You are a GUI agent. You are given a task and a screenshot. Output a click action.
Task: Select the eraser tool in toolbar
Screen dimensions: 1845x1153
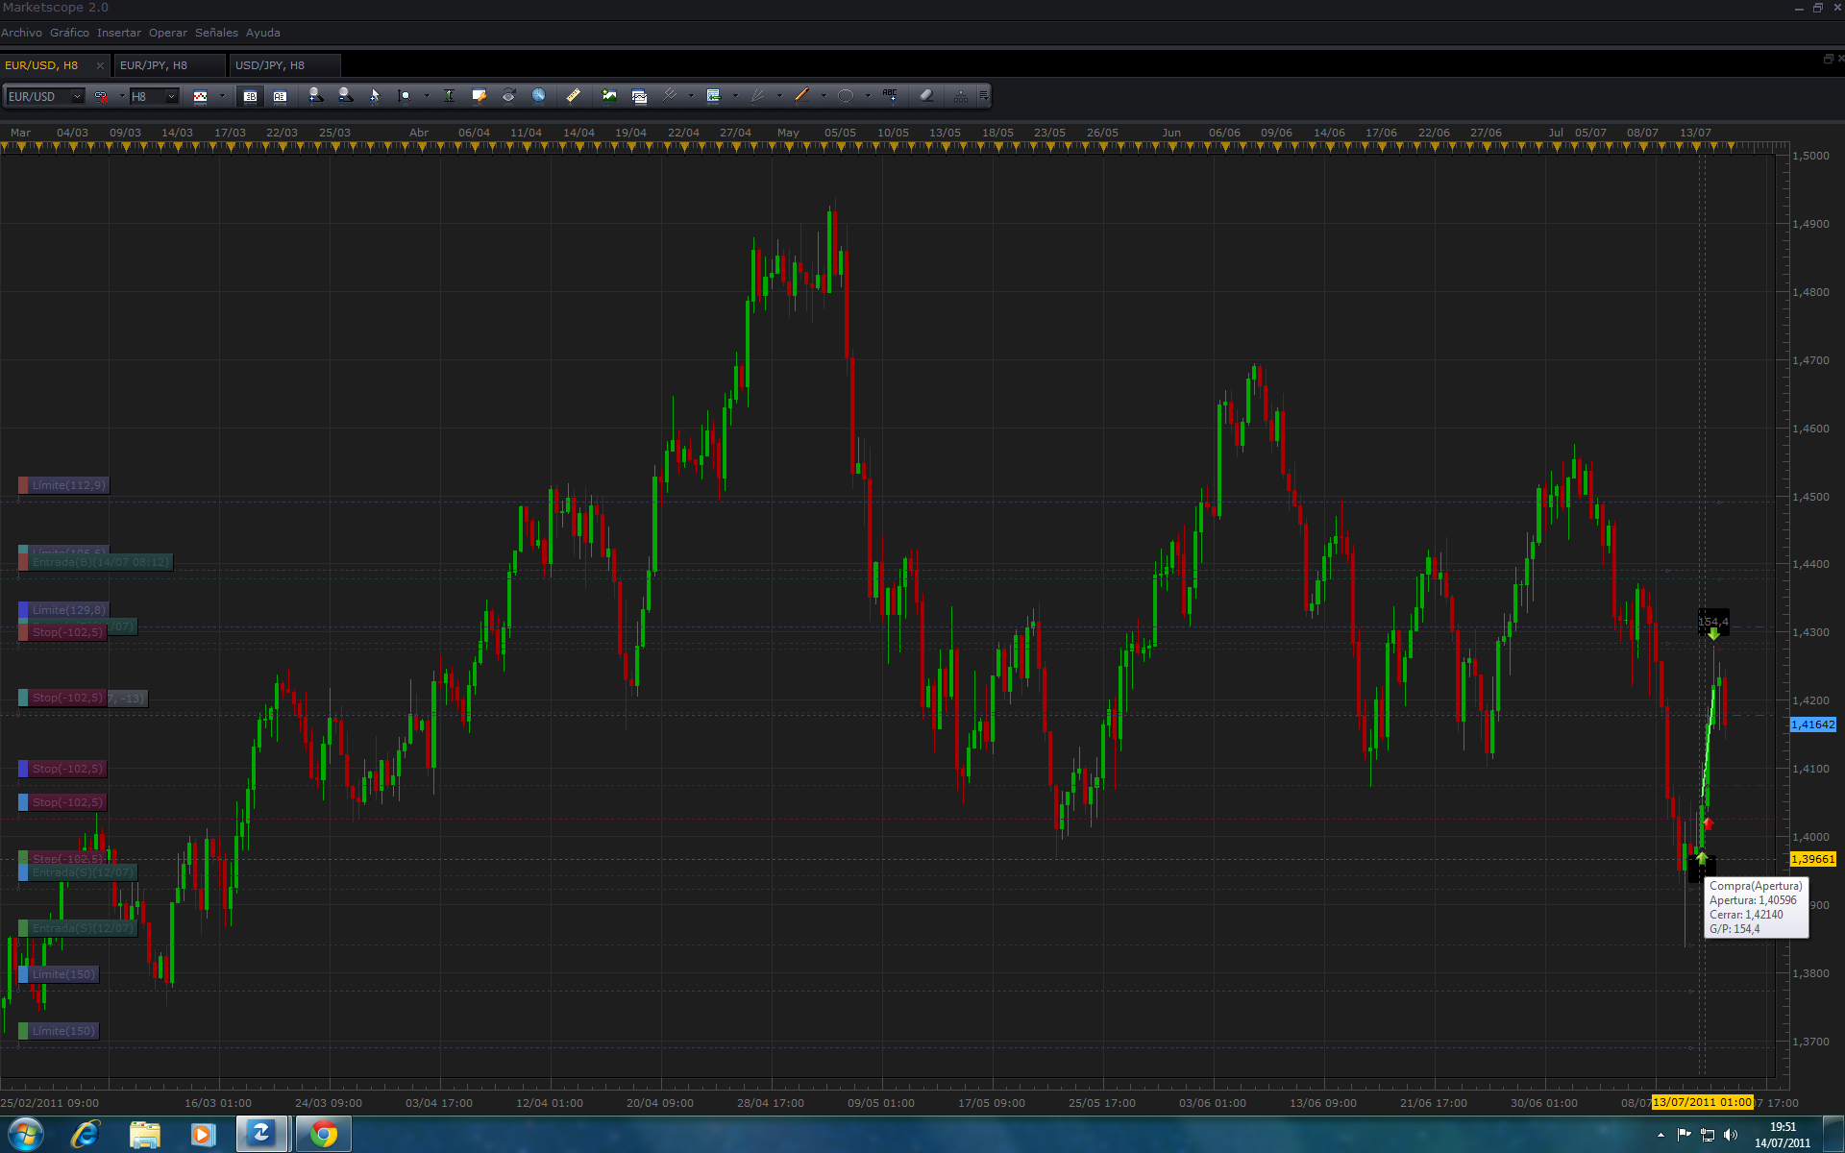(926, 96)
